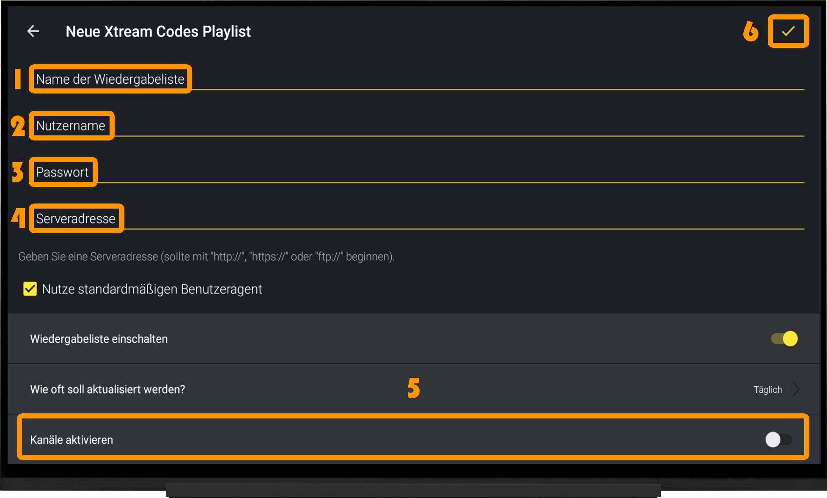Go back using the arrow icon

pos(33,31)
